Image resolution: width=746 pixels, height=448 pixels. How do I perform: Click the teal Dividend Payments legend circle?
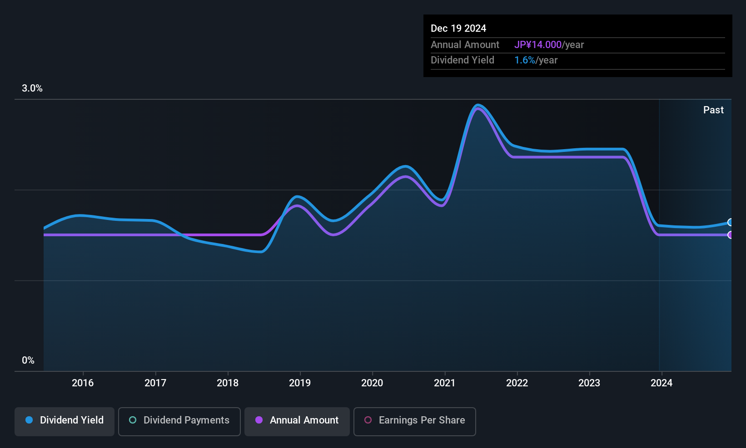[133, 420]
